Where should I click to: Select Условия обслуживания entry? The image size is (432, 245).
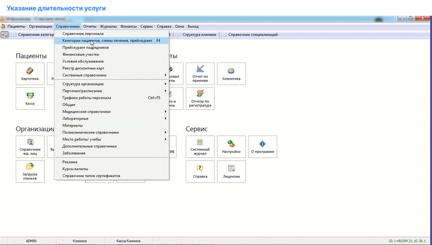[112, 61]
